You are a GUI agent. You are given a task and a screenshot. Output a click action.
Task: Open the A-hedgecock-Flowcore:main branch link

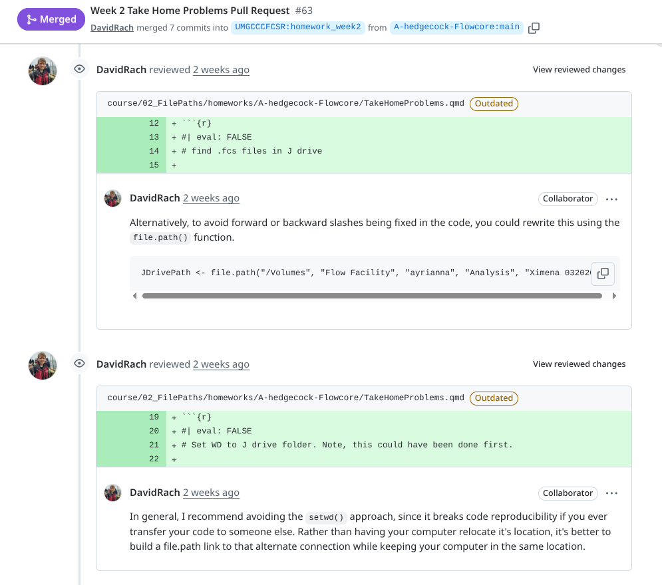[x=456, y=27]
